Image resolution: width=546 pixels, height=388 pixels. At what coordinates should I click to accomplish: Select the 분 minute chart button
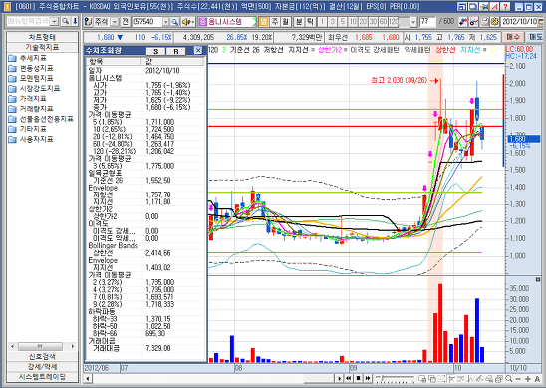pyautogui.click(x=299, y=22)
